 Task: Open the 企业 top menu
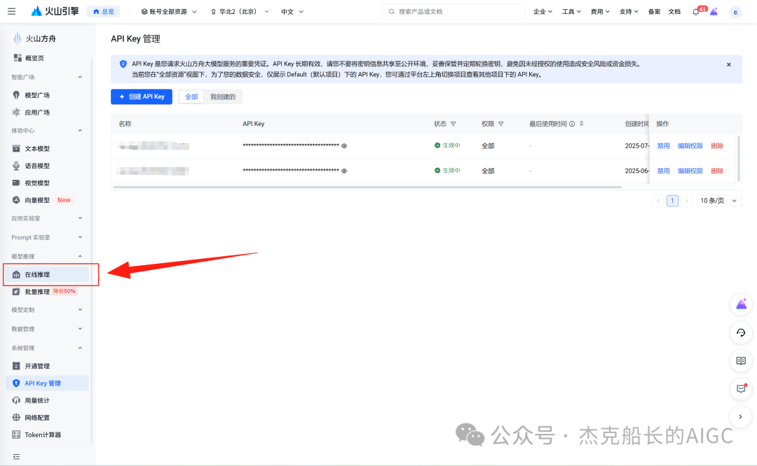click(x=543, y=12)
